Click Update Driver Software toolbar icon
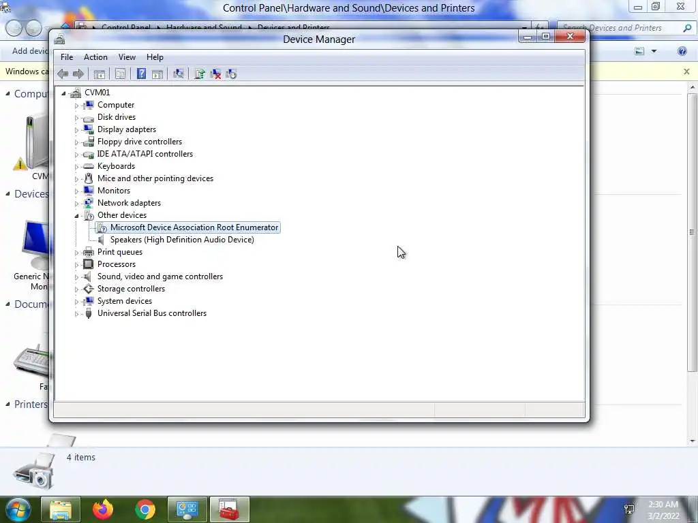 pos(200,74)
